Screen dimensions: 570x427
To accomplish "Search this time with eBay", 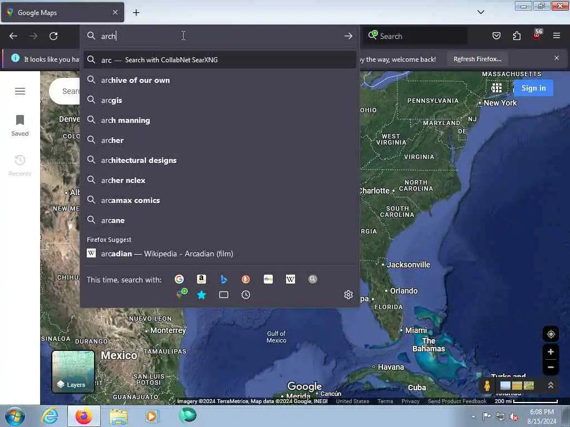I will click(268, 279).
